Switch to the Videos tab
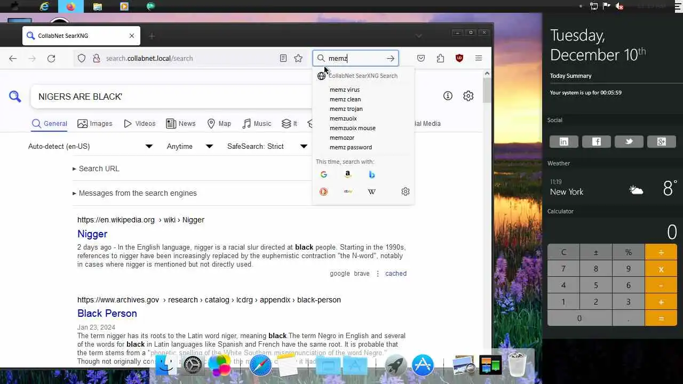683x384 pixels. pos(139,123)
